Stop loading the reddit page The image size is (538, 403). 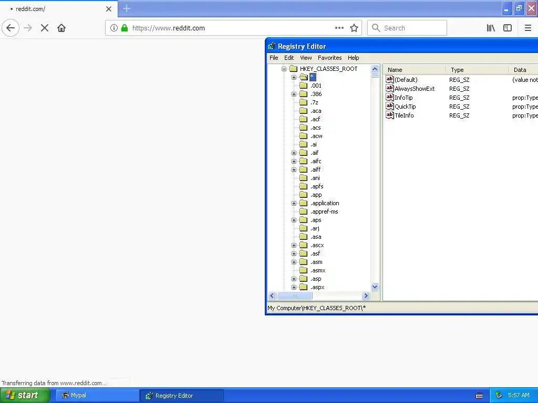[x=45, y=28]
